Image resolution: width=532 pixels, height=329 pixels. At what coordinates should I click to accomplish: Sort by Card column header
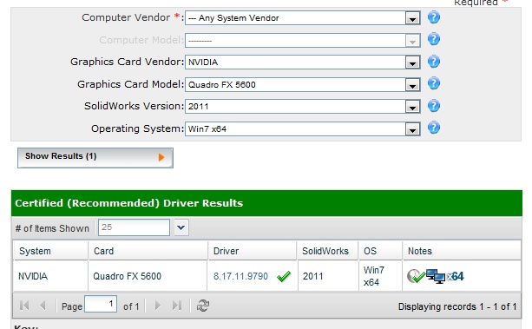click(x=148, y=251)
